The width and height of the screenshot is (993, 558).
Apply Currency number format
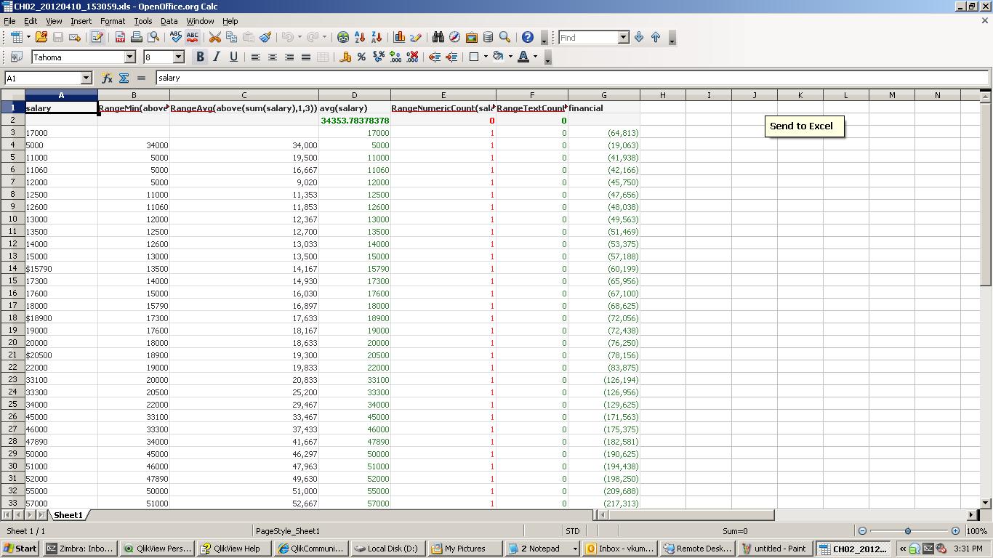(x=345, y=57)
